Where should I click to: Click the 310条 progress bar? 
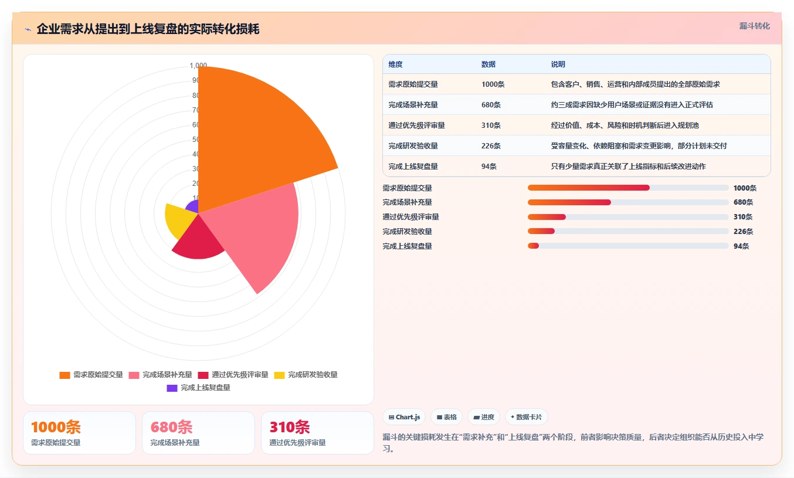628,217
